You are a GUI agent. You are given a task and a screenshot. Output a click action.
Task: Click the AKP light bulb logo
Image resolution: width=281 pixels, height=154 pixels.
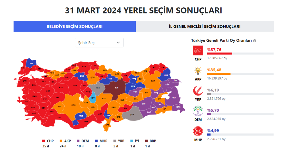click(x=198, y=71)
